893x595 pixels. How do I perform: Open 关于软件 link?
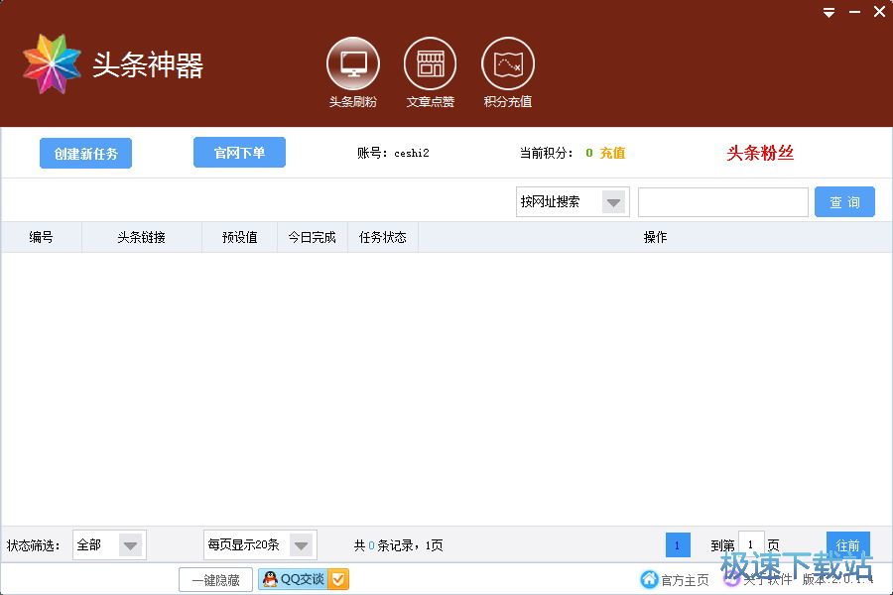(x=767, y=579)
